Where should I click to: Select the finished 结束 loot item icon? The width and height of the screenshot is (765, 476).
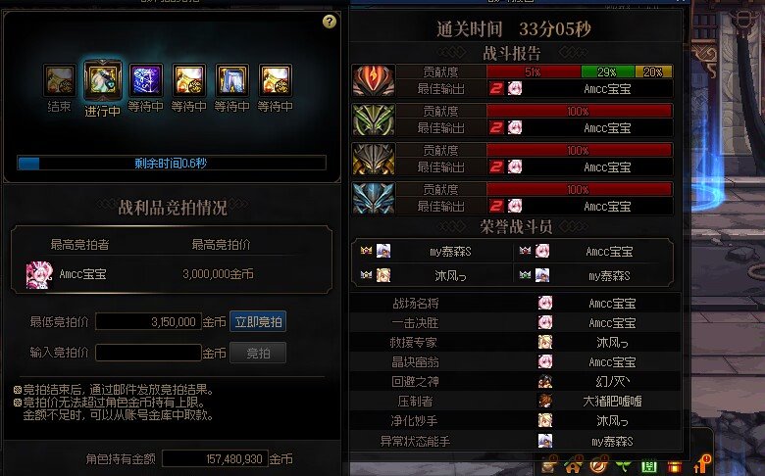(x=60, y=80)
